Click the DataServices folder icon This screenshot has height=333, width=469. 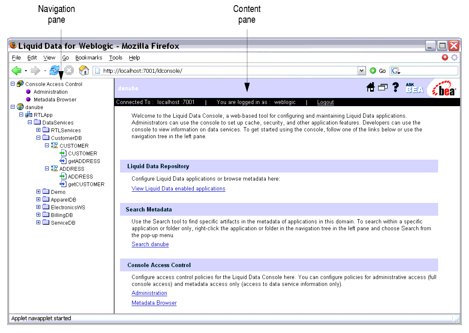click(37, 122)
